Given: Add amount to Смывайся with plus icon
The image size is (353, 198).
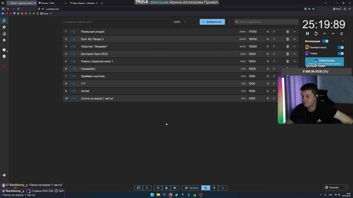Looking at the screenshot, I should (268, 69).
